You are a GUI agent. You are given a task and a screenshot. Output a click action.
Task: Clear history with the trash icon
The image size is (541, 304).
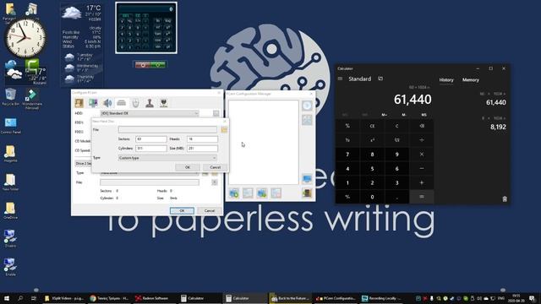pyautogui.click(x=505, y=199)
